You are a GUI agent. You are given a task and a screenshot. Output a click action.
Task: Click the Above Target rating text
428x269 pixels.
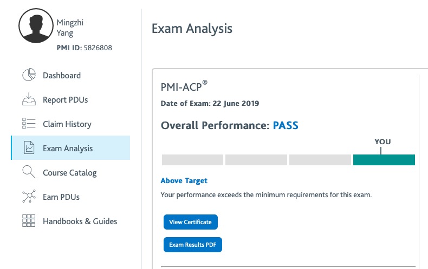click(x=184, y=181)
